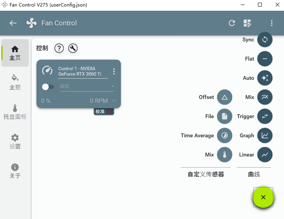Open the 主页 home tab
Screen dimensions: 284x219
tap(15, 53)
